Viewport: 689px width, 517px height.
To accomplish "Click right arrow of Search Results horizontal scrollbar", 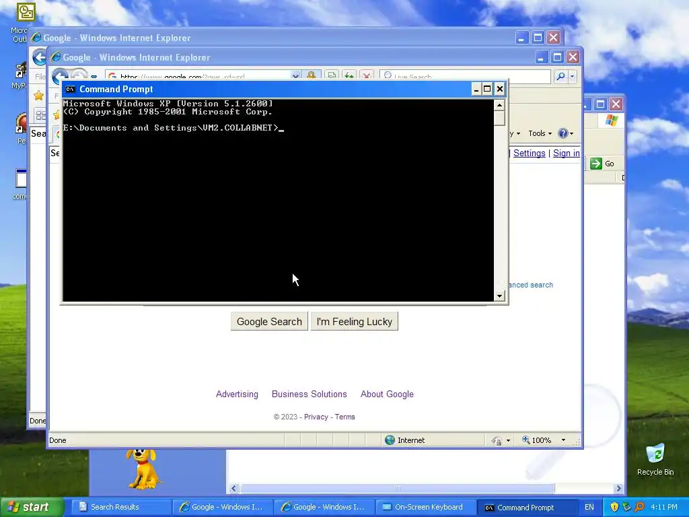I will 619,489.
